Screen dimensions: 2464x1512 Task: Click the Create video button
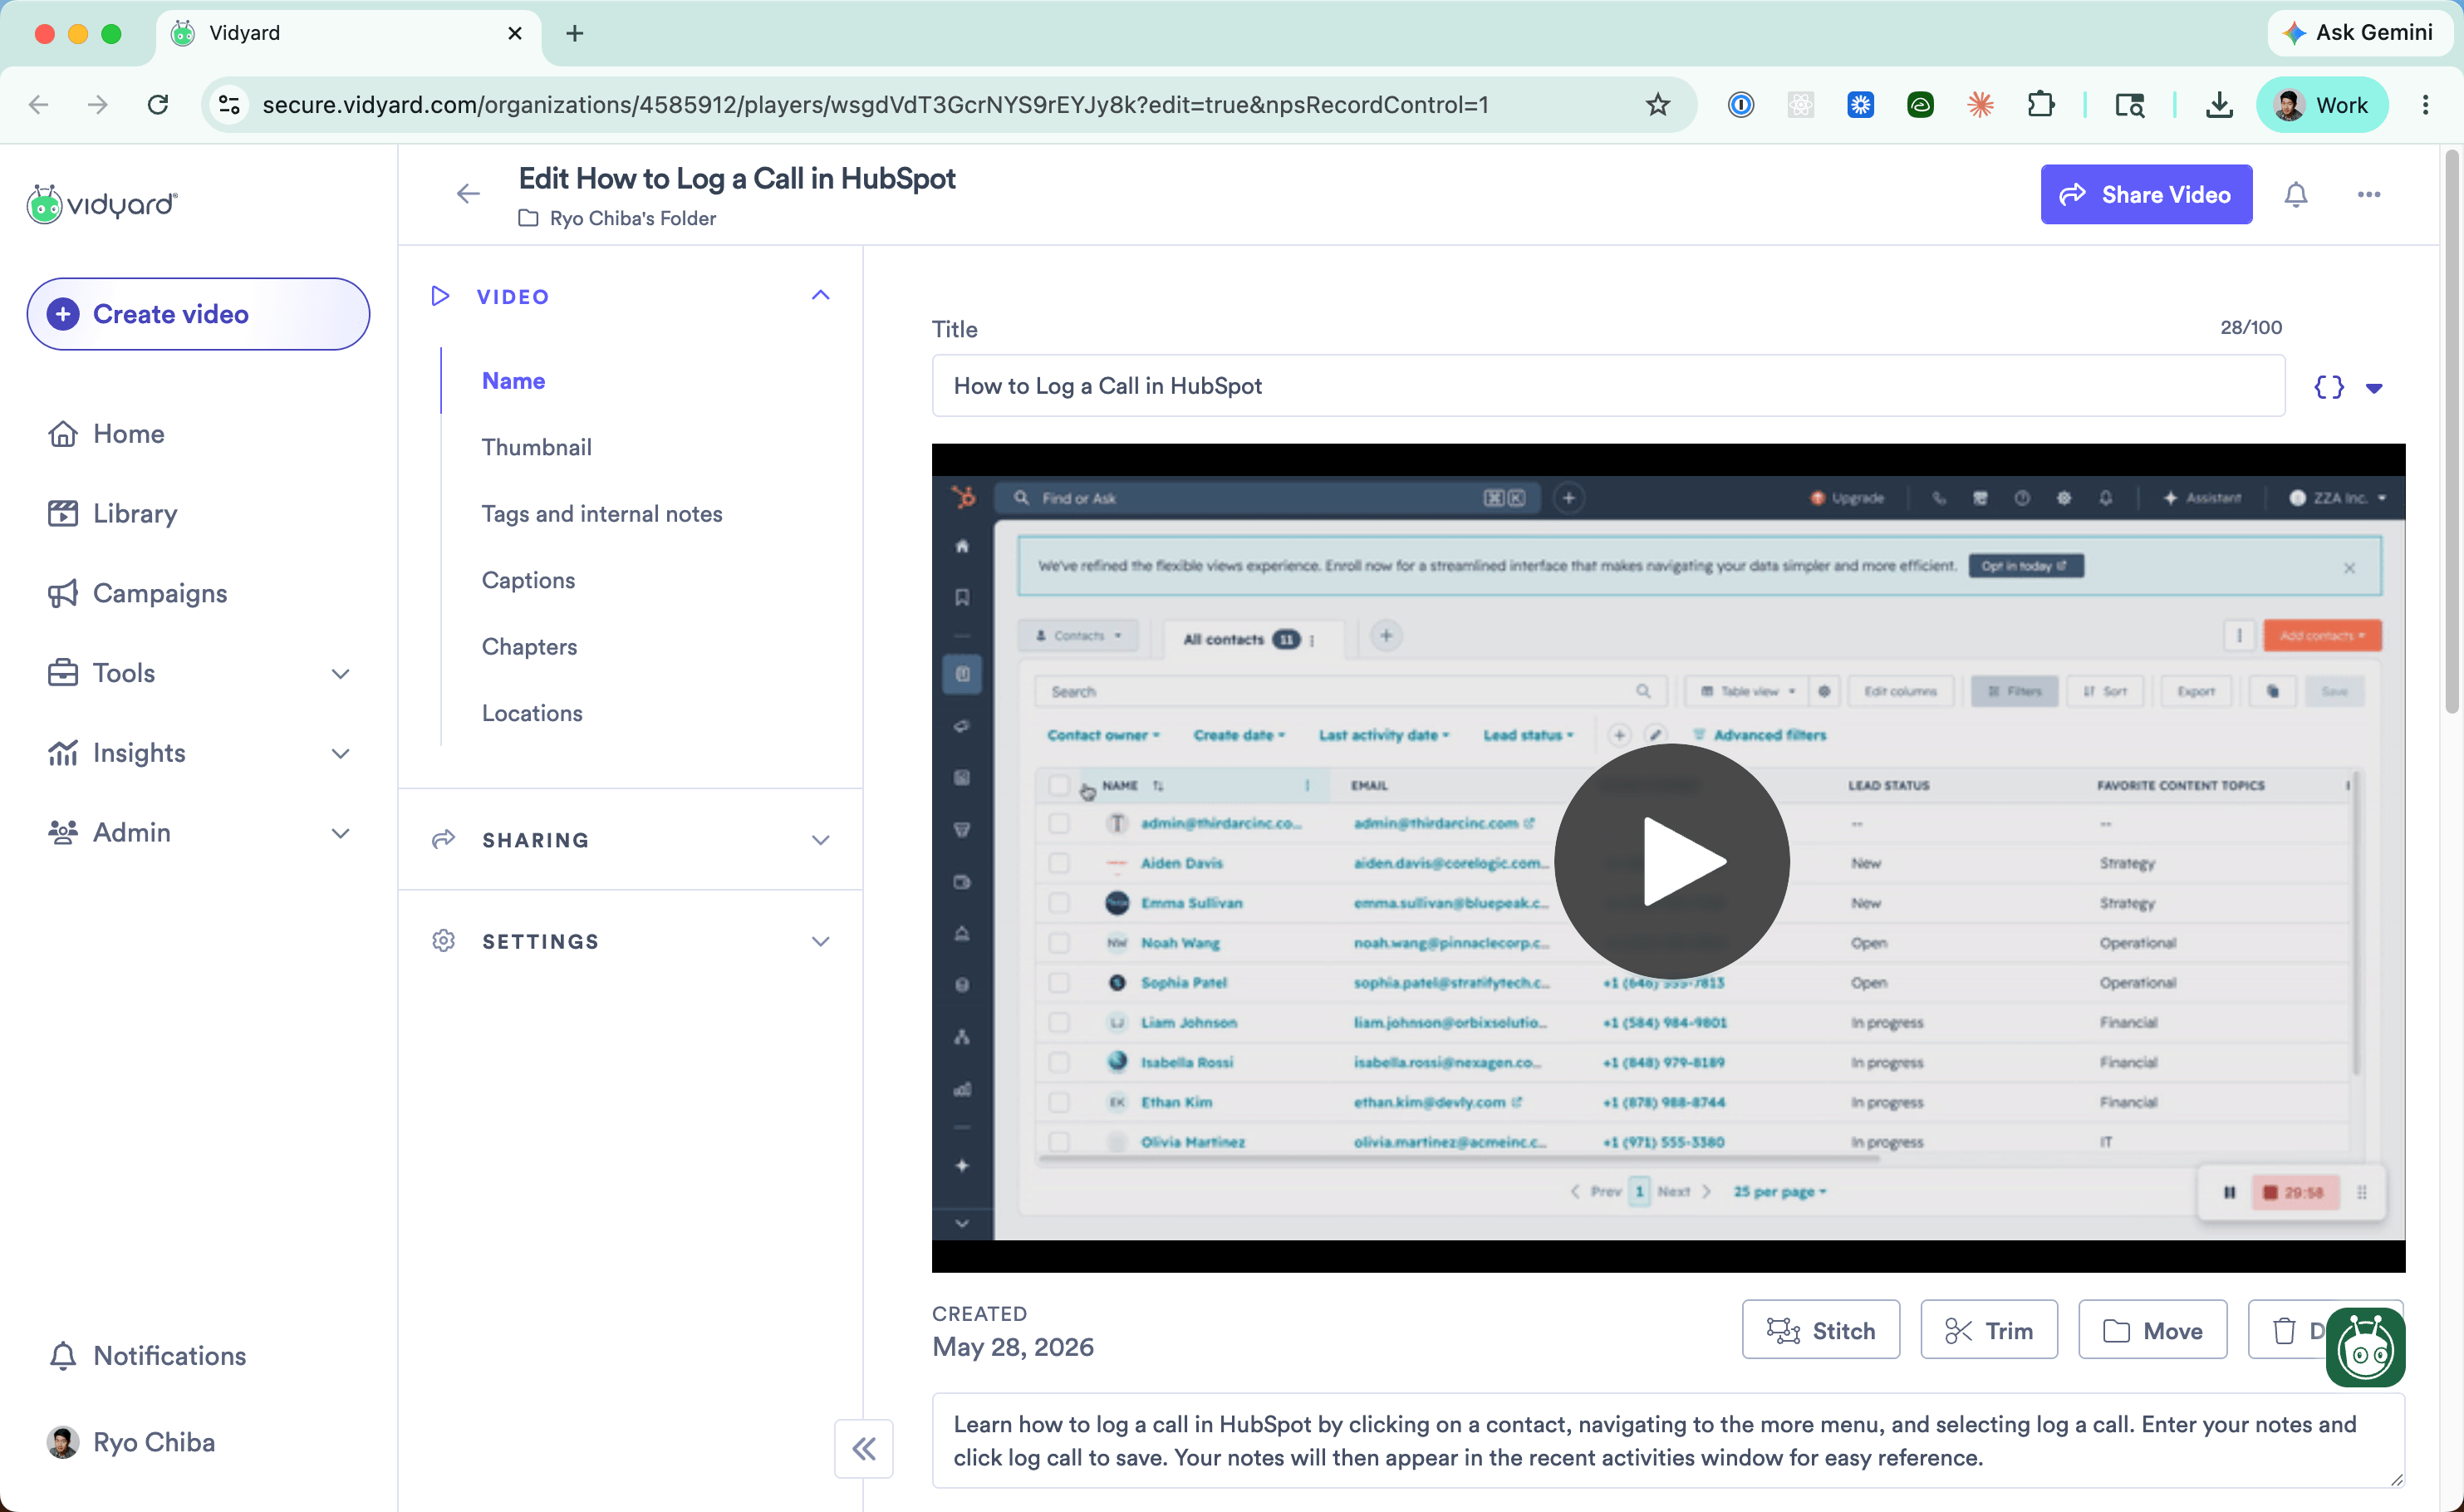coord(198,314)
